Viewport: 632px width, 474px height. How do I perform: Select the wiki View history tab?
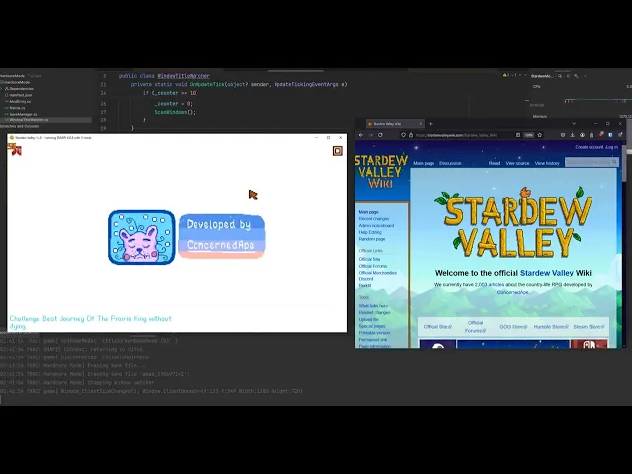coord(547,163)
